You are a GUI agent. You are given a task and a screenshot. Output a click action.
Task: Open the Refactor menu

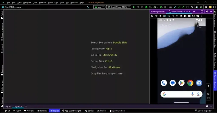[43, 2]
